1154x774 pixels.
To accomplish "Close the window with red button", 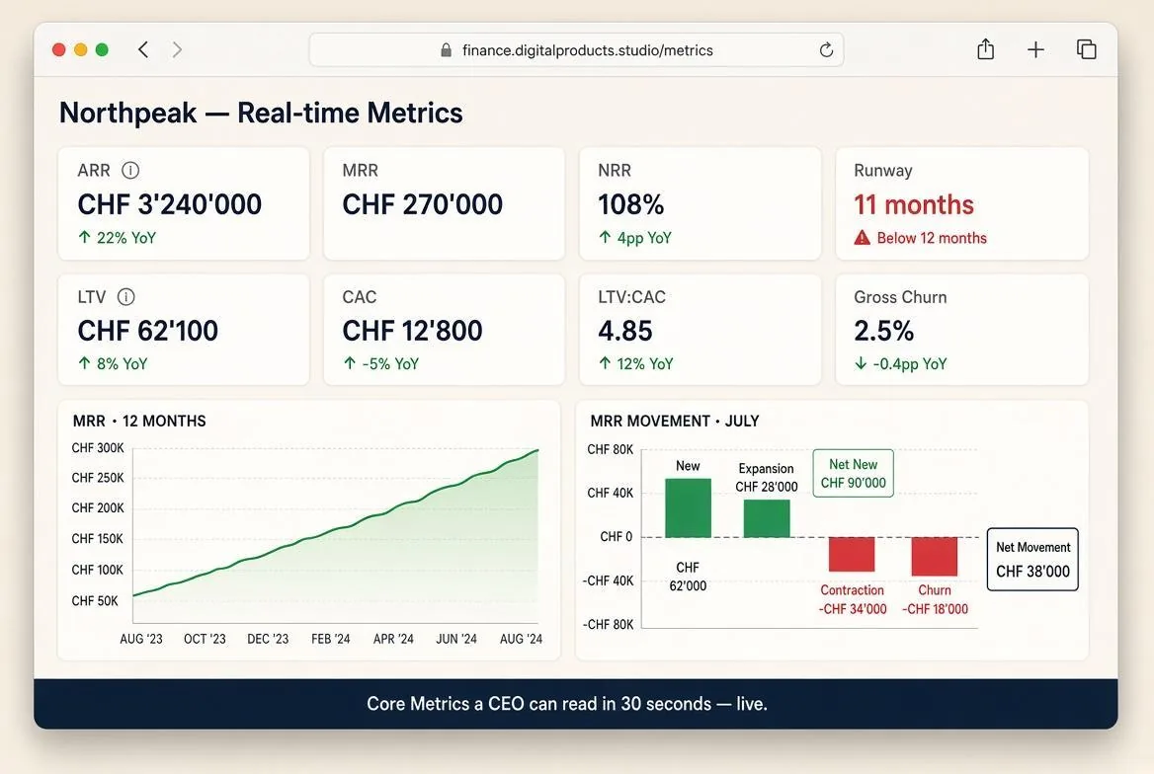I will (x=59, y=49).
